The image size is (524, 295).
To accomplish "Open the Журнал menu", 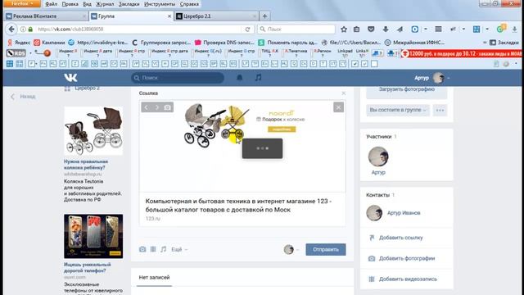I will click(x=105, y=4).
